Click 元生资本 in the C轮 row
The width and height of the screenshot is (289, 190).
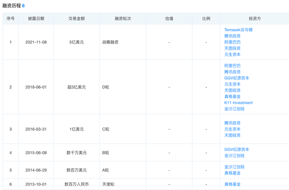click(x=232, y=129)
